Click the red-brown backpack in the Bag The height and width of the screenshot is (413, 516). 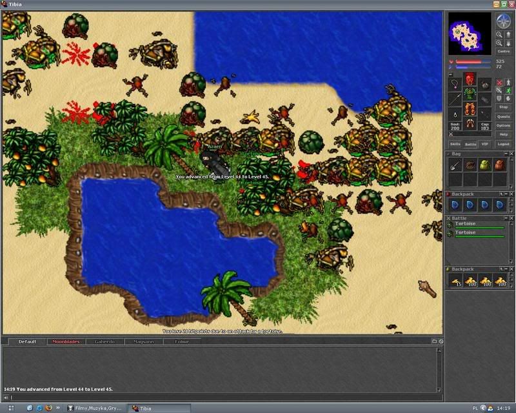tap(499, 165)
